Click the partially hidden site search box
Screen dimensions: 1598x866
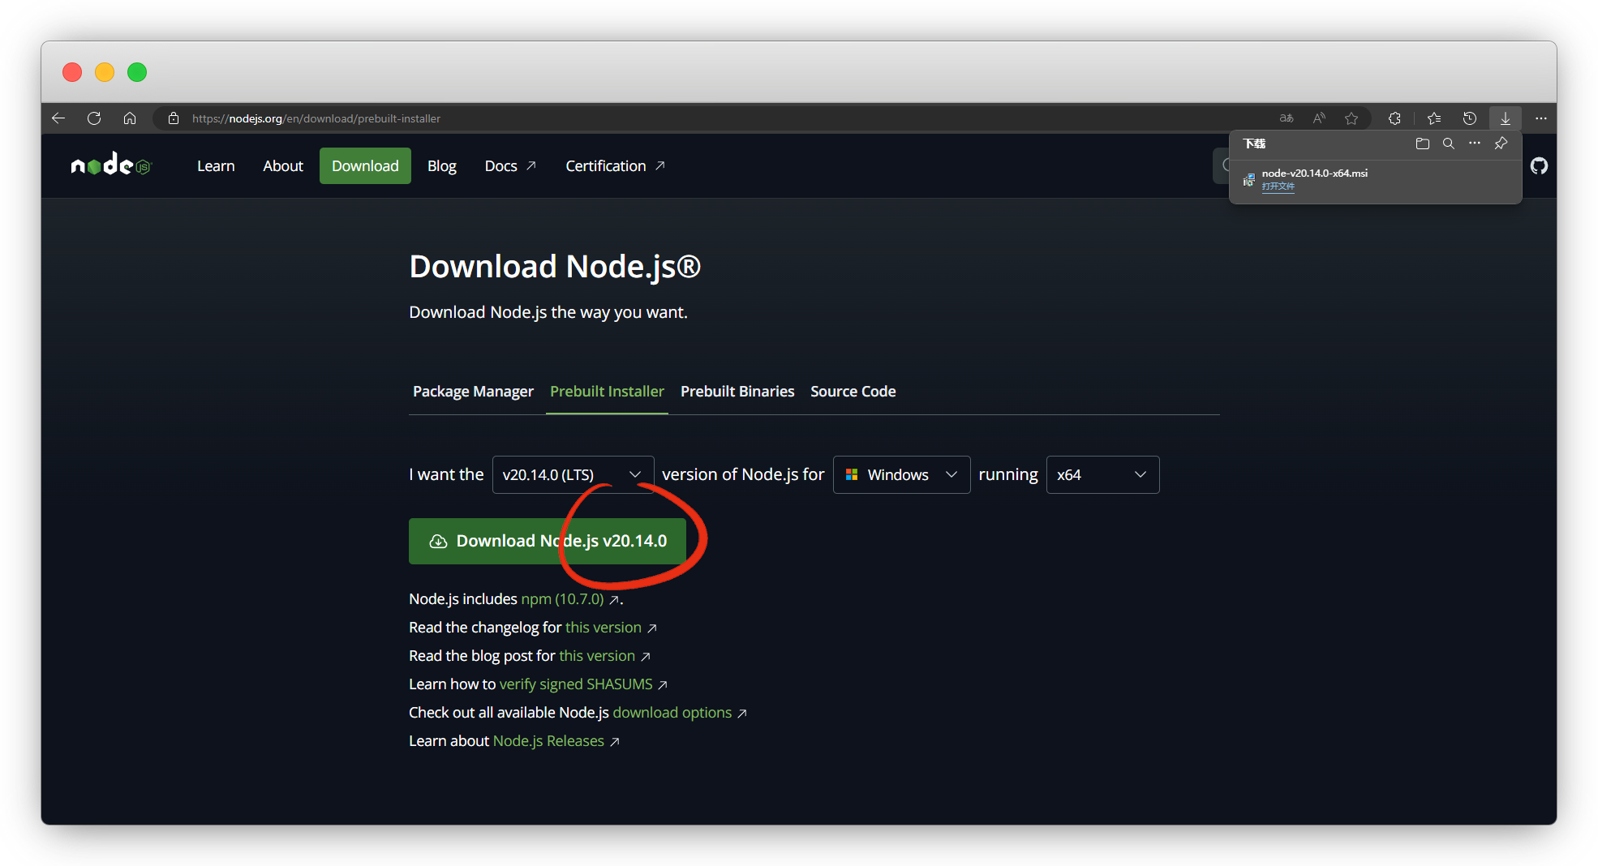pos(1222,166)
